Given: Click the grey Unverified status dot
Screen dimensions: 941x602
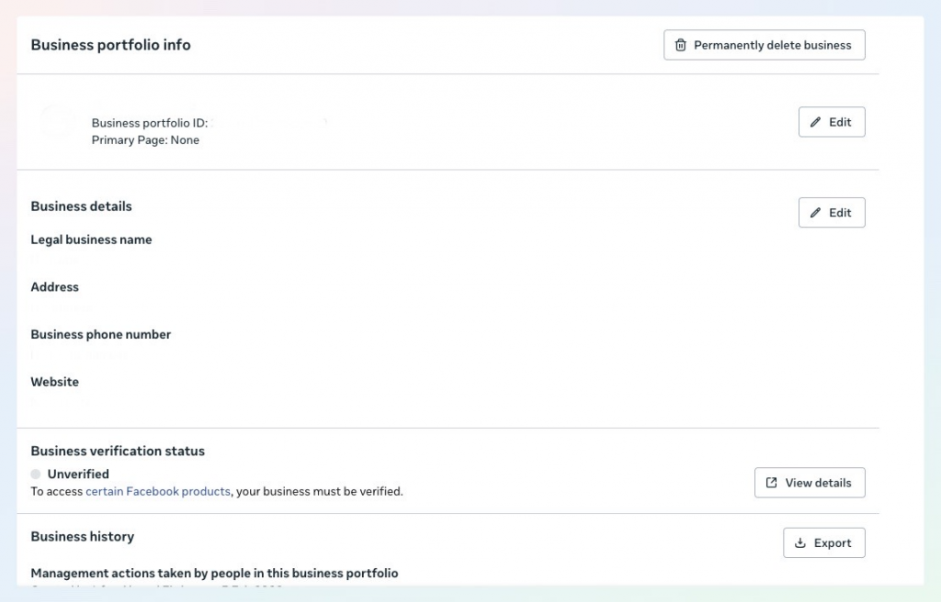Looking at the screenshot, I should click(36, 474).
